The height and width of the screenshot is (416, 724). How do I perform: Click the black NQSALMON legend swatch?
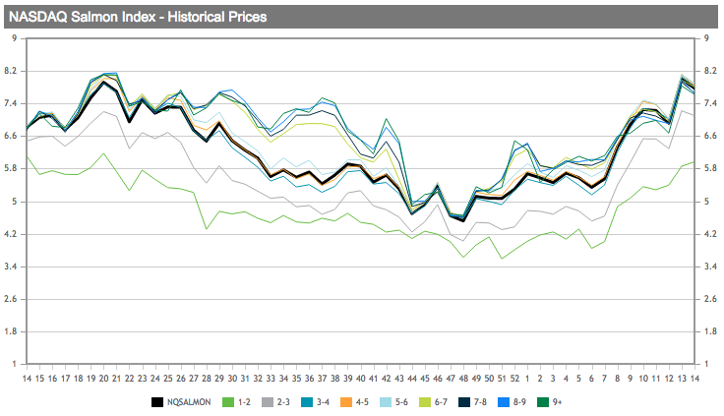point(157,402)
